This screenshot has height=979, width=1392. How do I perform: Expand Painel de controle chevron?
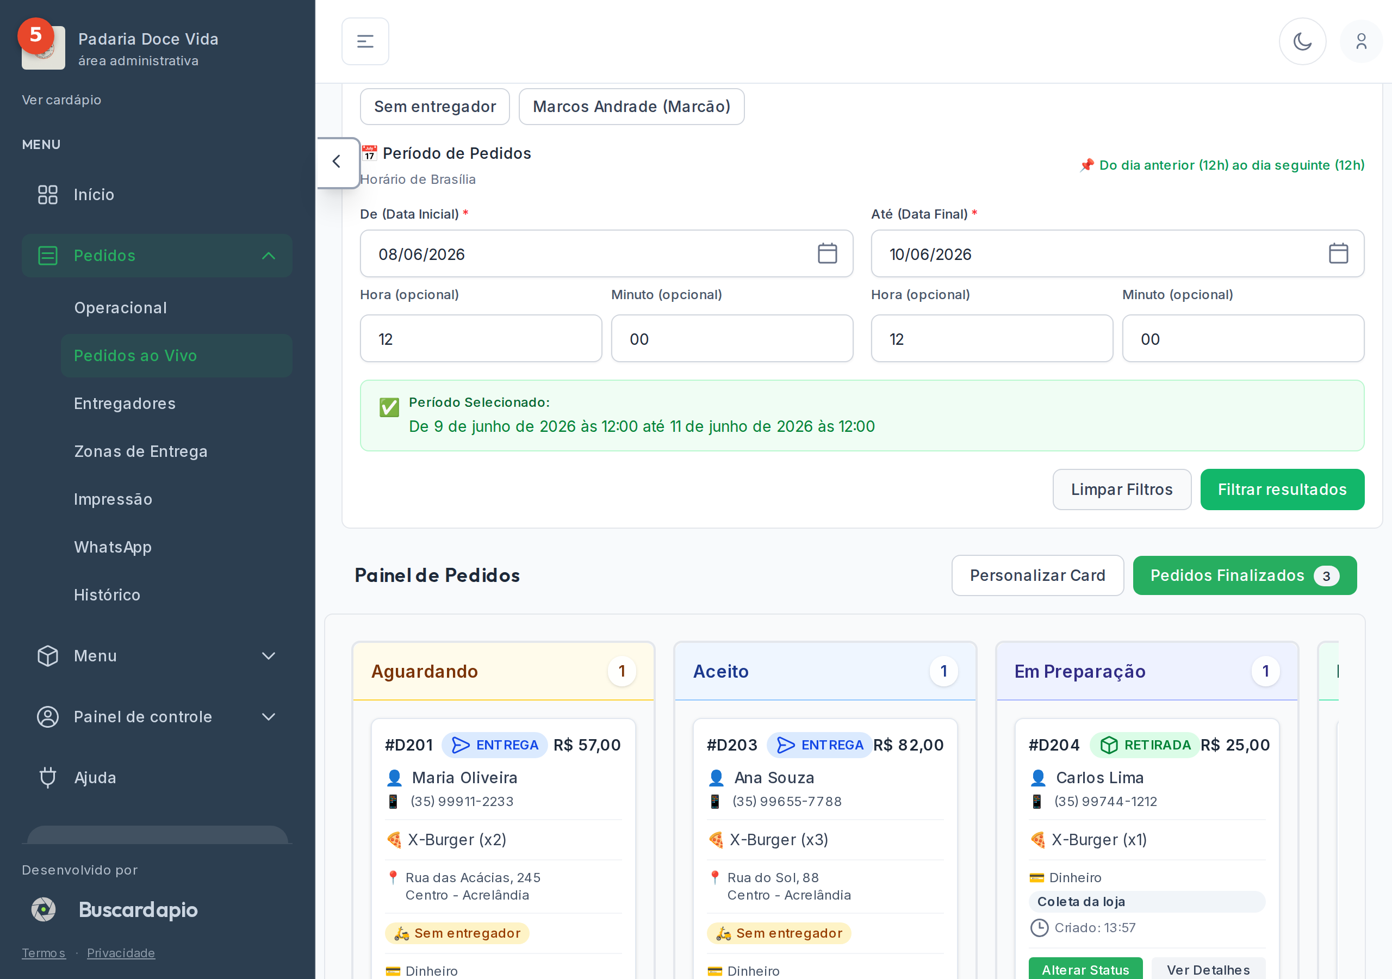pos(269,716)
